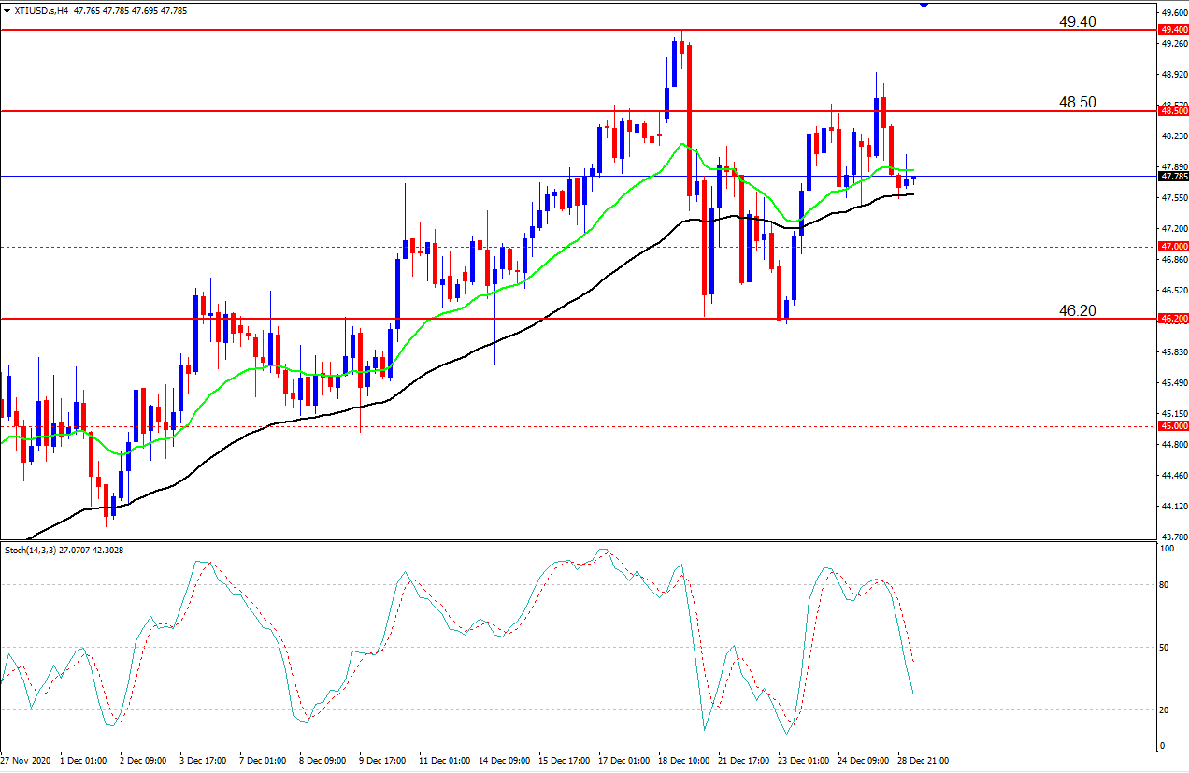Select the 46.200 red price tag

point(1173,319)
